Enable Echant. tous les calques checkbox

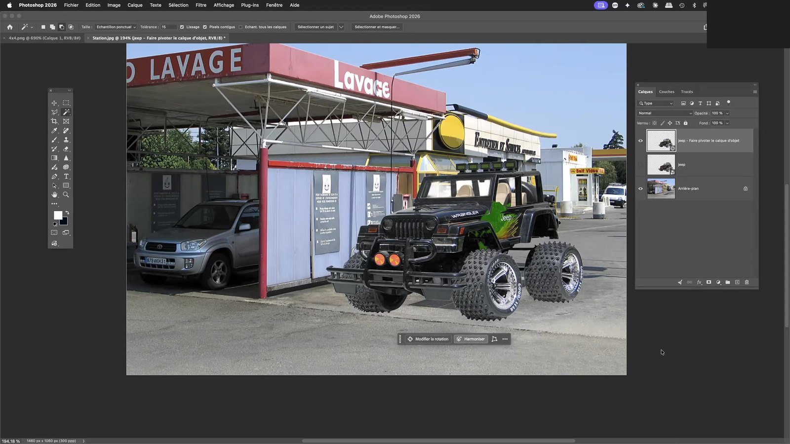pos(240,27)
